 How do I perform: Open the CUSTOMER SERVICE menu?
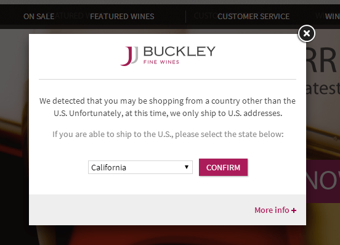[254, 17]
